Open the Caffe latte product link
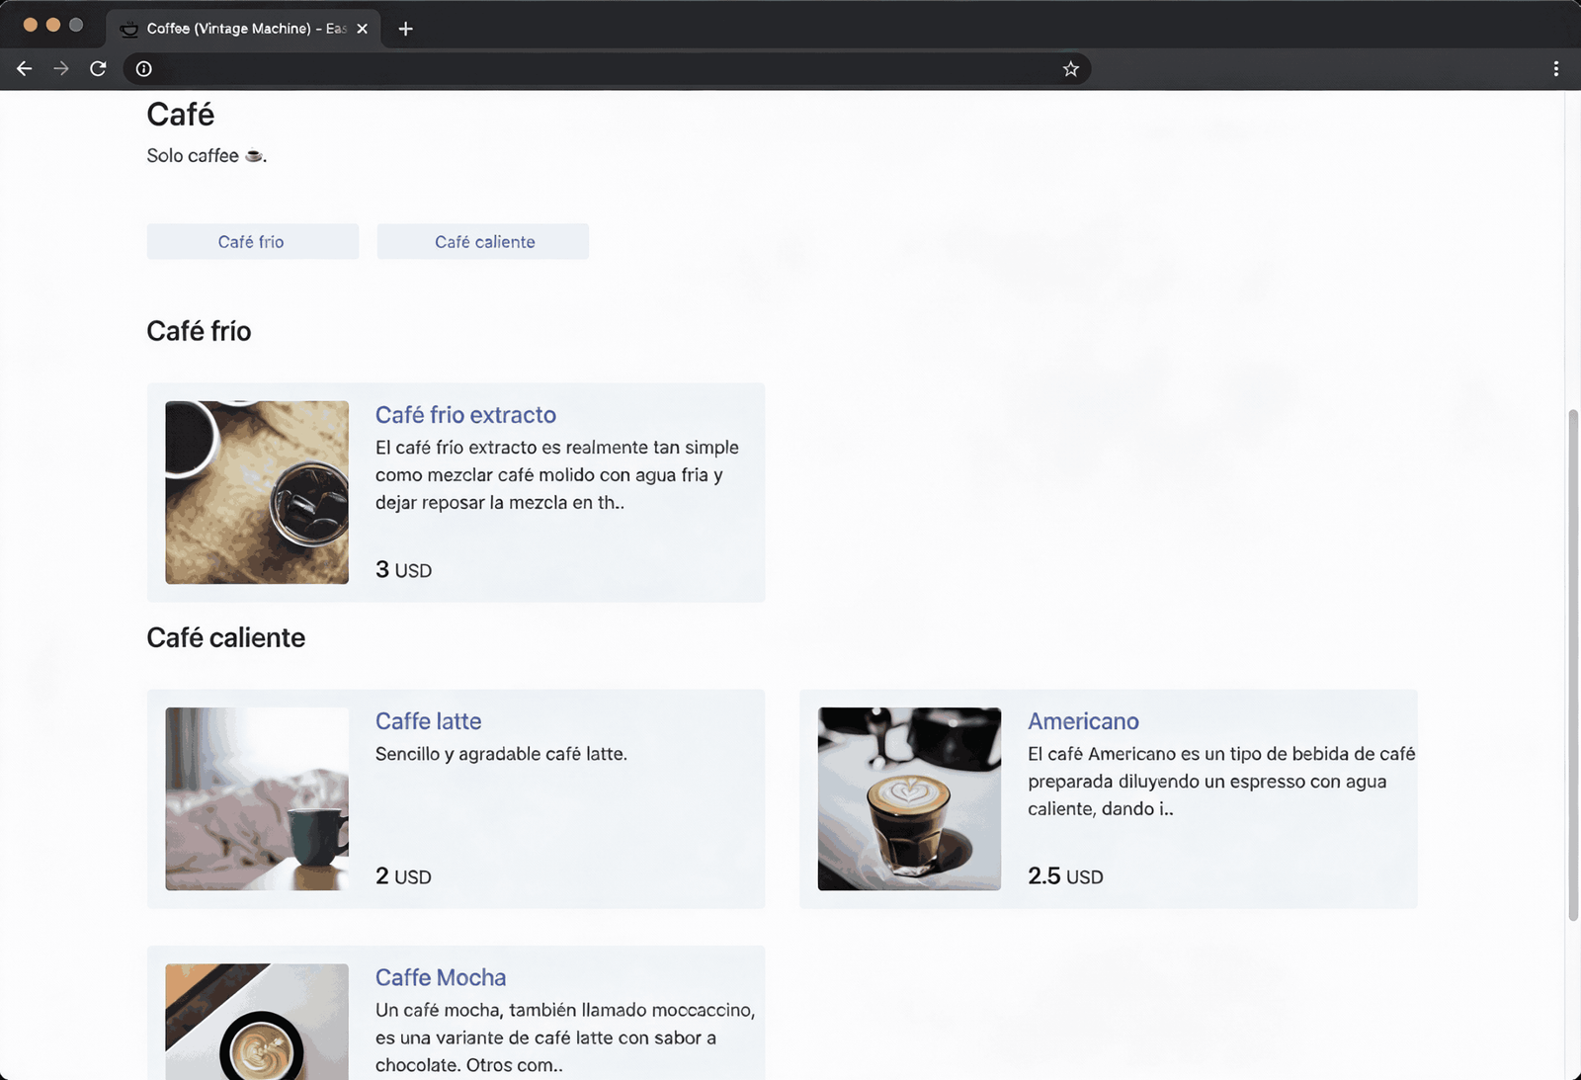Screen dimensions: 1581x1080 click(x=428, y=721)
